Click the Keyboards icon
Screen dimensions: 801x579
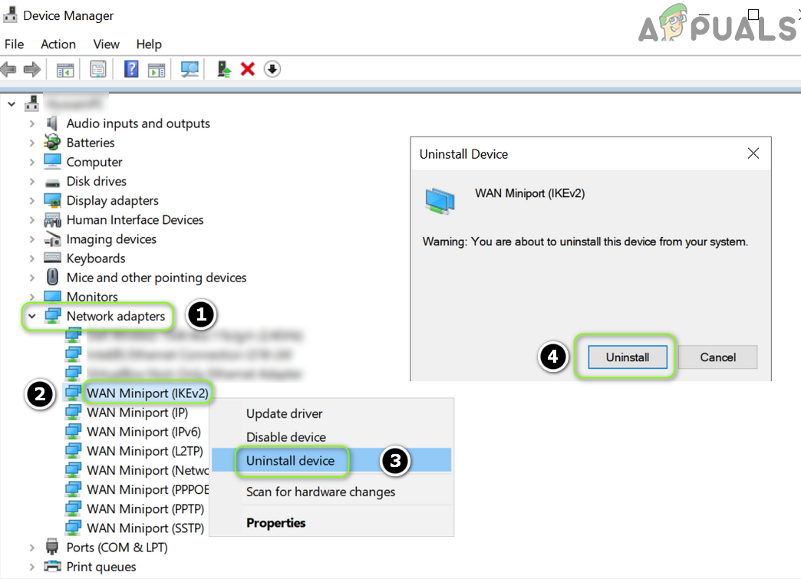coord(52,258)
